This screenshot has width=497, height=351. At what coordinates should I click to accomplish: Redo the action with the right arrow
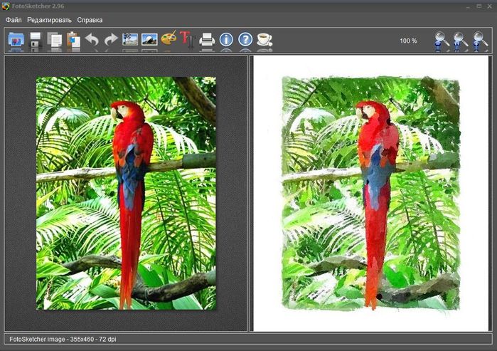click(111, 40)
